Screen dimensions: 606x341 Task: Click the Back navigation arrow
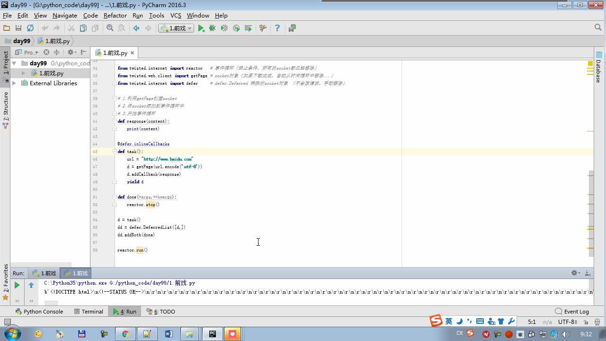pos(136,28)
